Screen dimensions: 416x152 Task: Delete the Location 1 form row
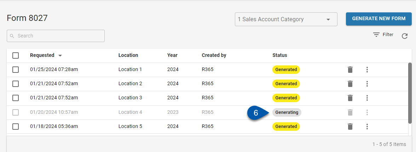[x=350, y=70]
